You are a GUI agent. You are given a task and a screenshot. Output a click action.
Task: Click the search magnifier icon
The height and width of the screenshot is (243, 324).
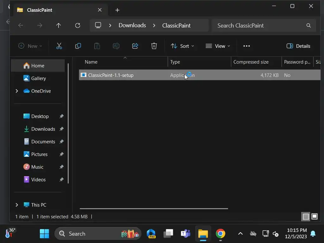point(308,25)
